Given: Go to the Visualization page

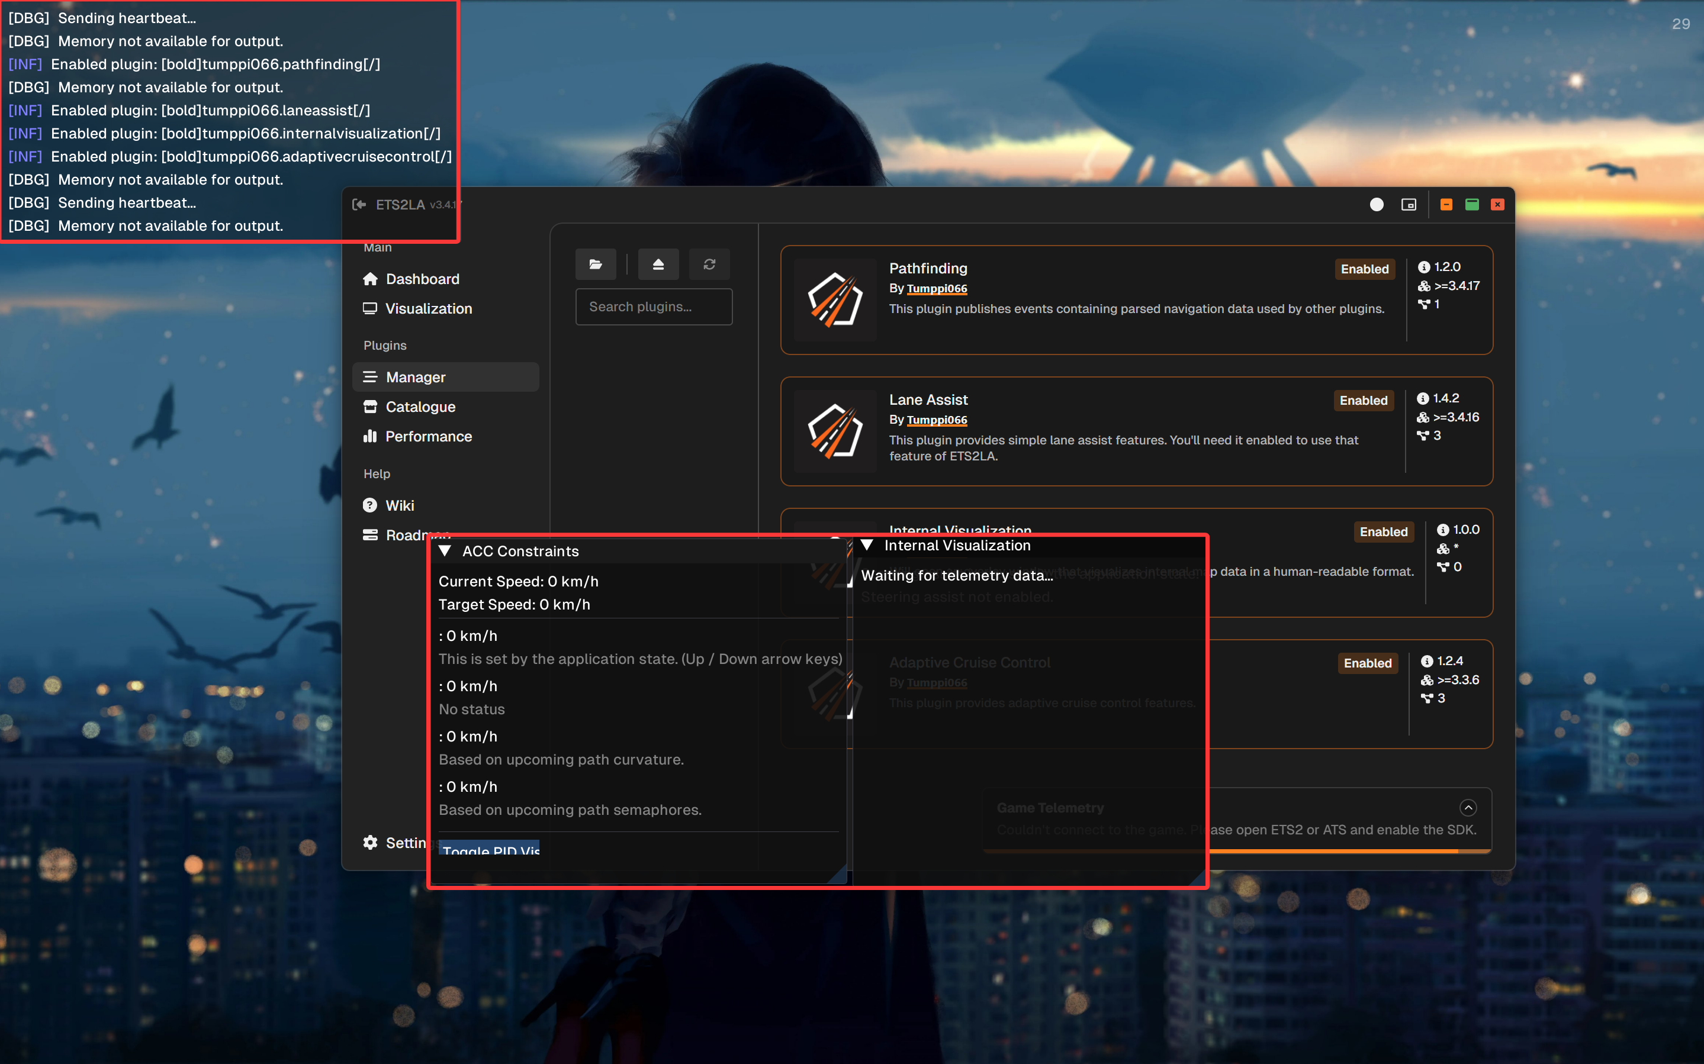Looking at the screenshot, I should (x=445, y=309).
